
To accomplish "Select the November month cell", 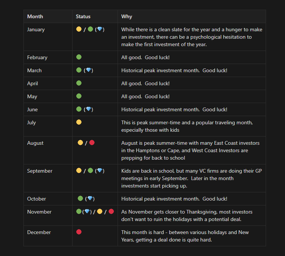I will click(x=39, y=212).
